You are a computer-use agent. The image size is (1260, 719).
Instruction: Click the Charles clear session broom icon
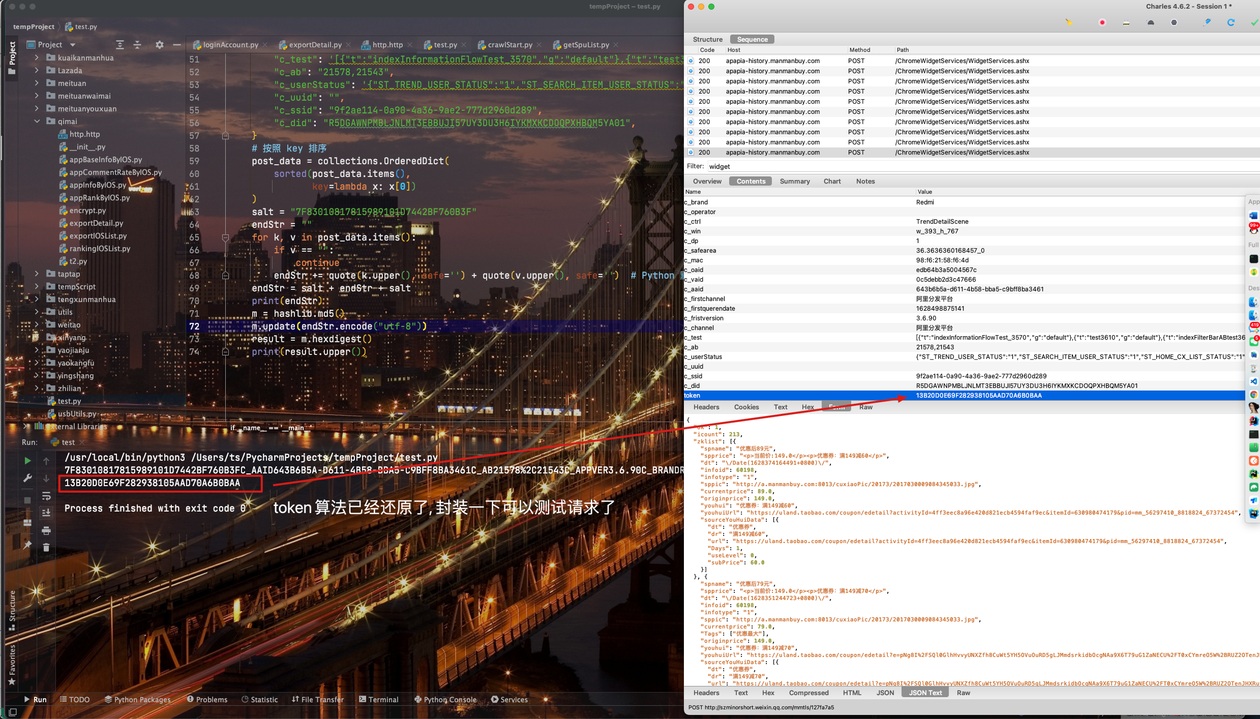(1068, 22)
